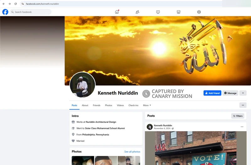The height and width of the screenshot is (165, 251).
Task: Open Kenneth Nuriddin's small post avatar
Action: coord(150,127)
